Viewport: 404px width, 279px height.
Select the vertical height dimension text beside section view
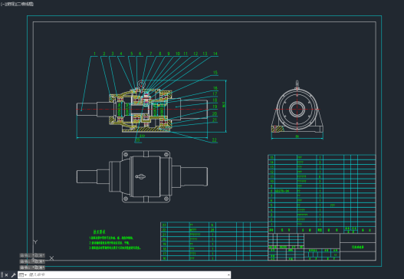(x=224, y=104)
